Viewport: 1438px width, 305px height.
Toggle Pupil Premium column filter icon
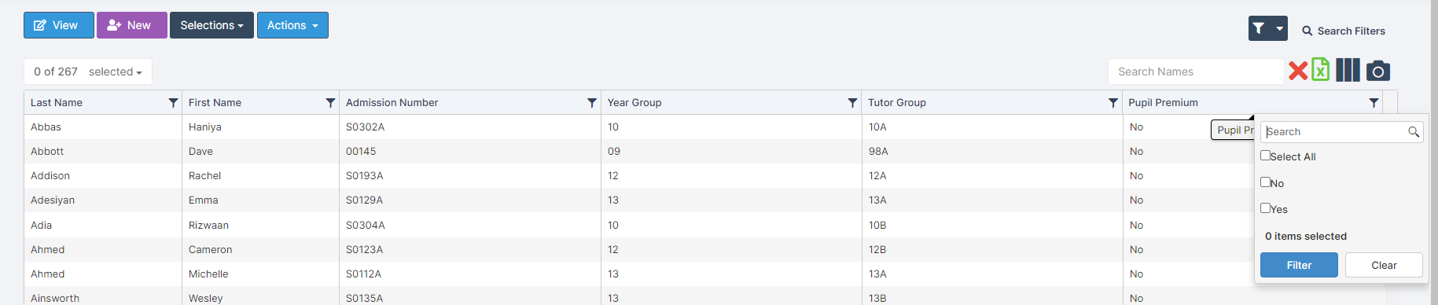point(1374,103)
